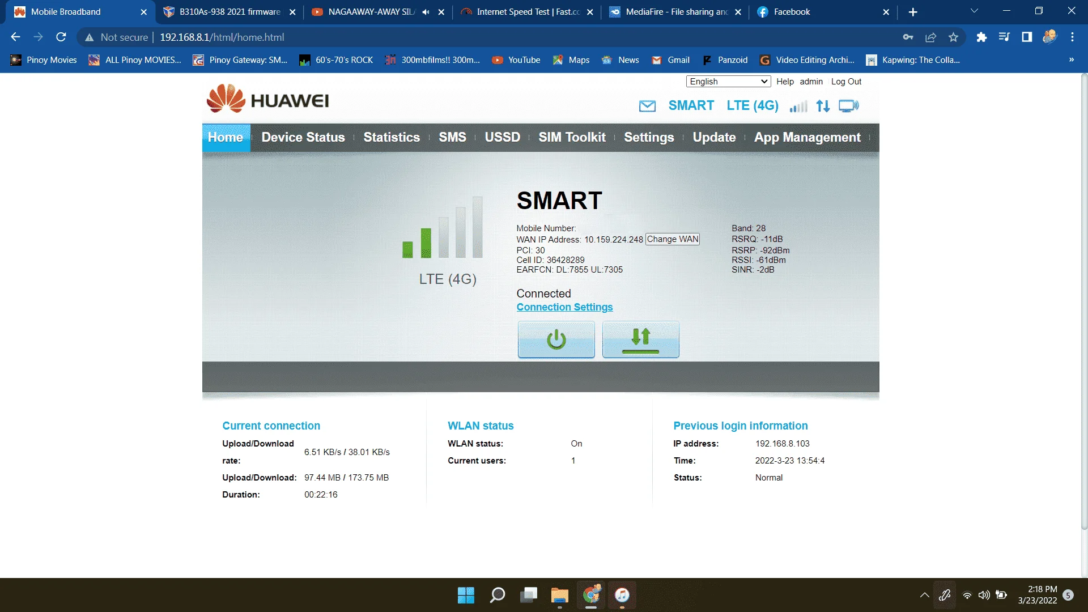
Task: Click the WLAN monitor icon in header
Action: click(848, 106)
